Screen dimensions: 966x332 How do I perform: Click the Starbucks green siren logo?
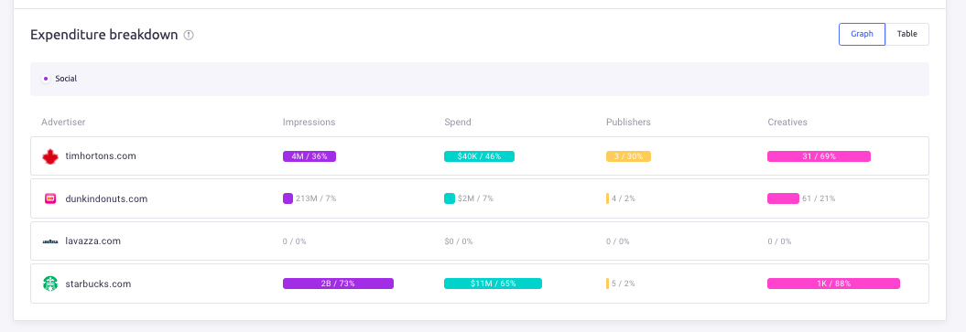click(49, 284)
